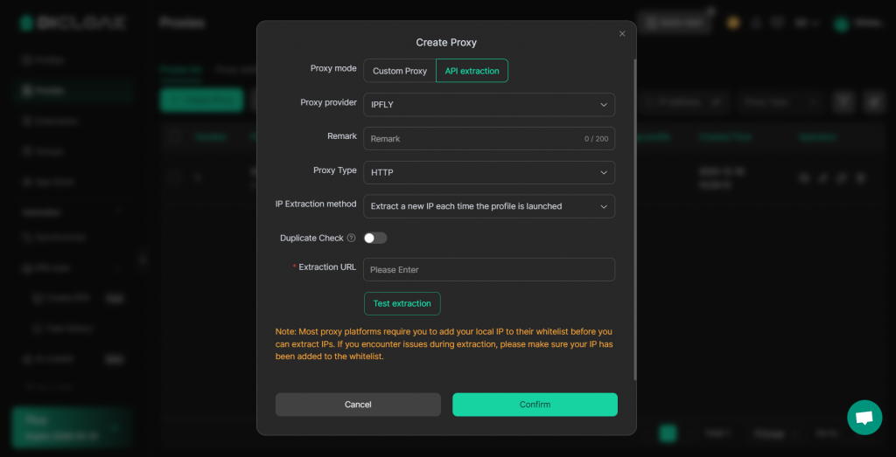The image size is (896, 457).
Task: Focus the Extraction URL input field
Action: point(489,270)
